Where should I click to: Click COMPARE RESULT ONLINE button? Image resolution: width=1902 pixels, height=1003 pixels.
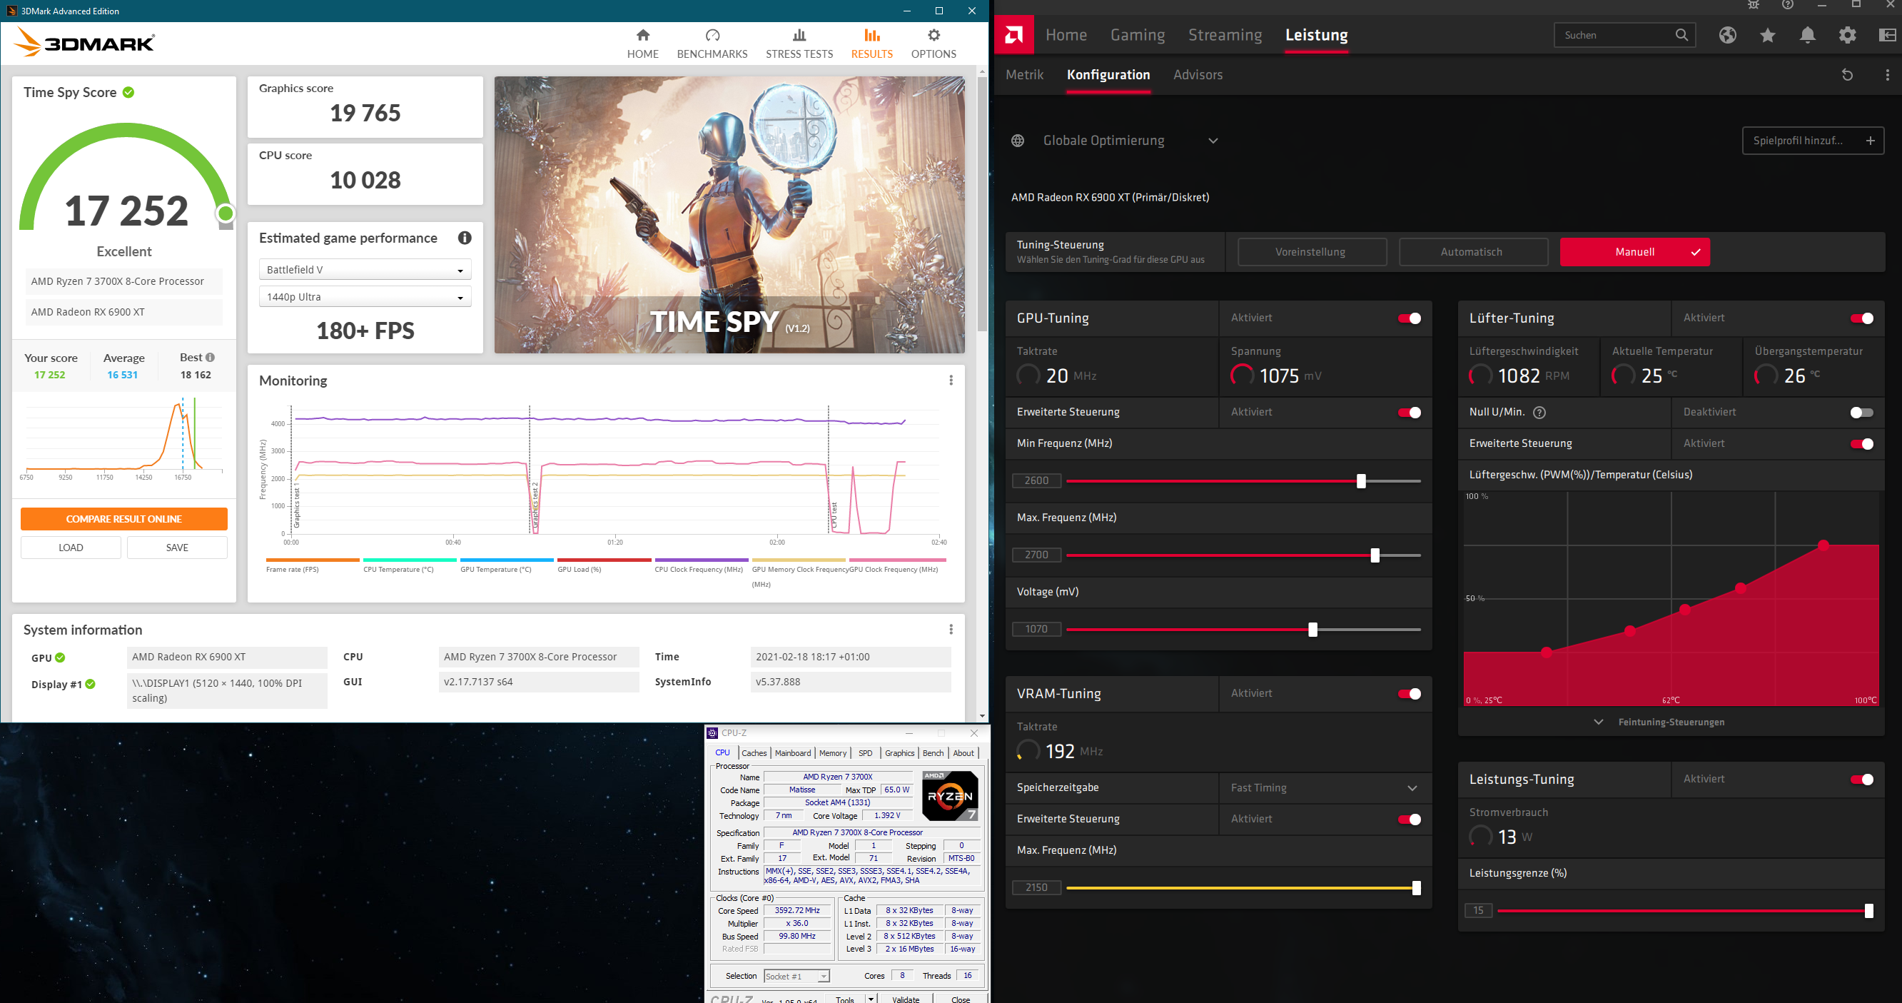point(124,518)
